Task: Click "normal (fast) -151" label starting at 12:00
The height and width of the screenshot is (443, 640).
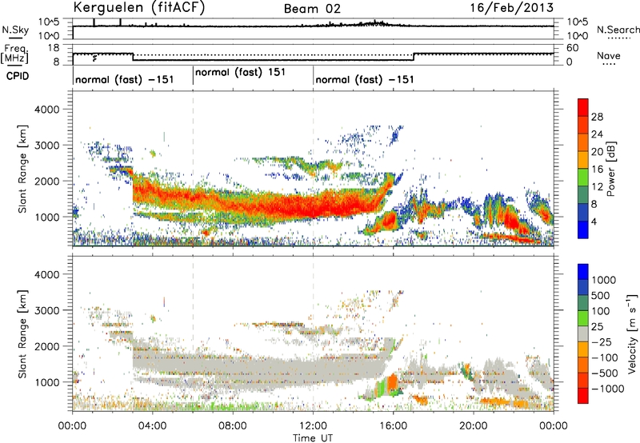Action: (x=365, y=79)
